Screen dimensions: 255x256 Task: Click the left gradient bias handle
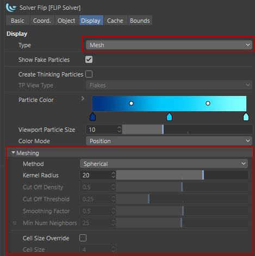(x=131, y=103)
